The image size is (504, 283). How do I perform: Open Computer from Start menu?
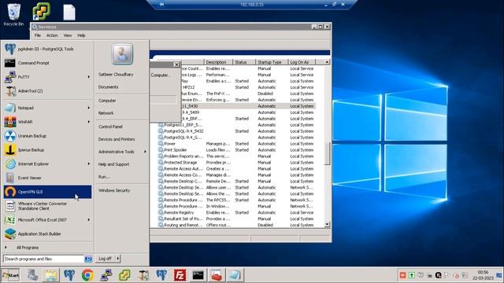[x=107, y=101]
